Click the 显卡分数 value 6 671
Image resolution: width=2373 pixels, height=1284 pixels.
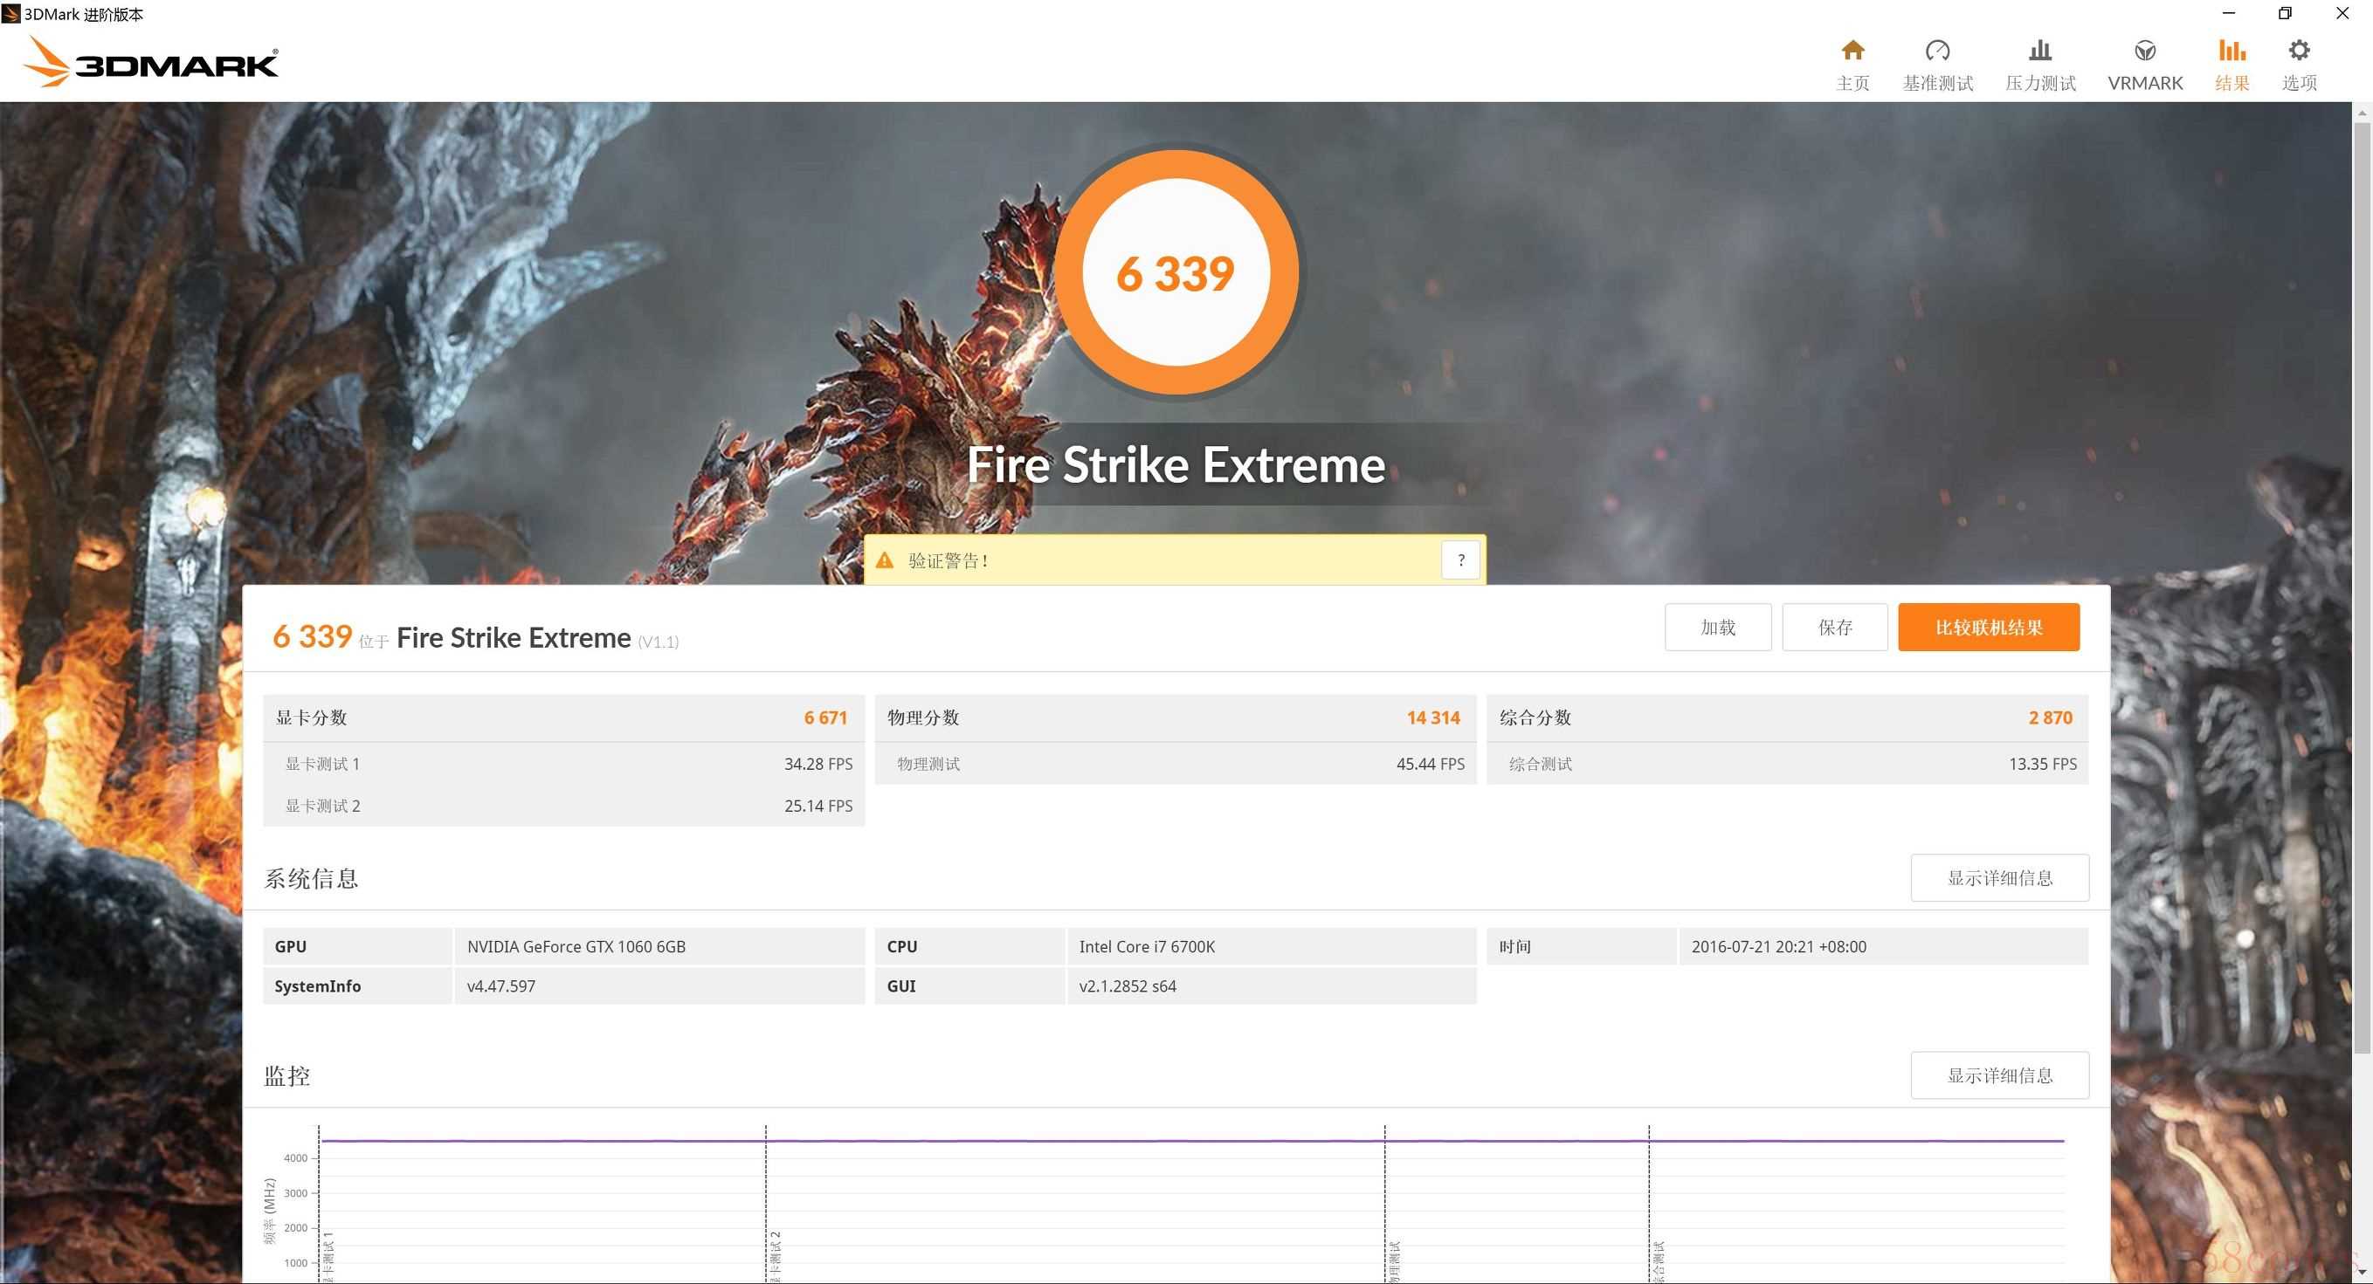click(824, 718)
